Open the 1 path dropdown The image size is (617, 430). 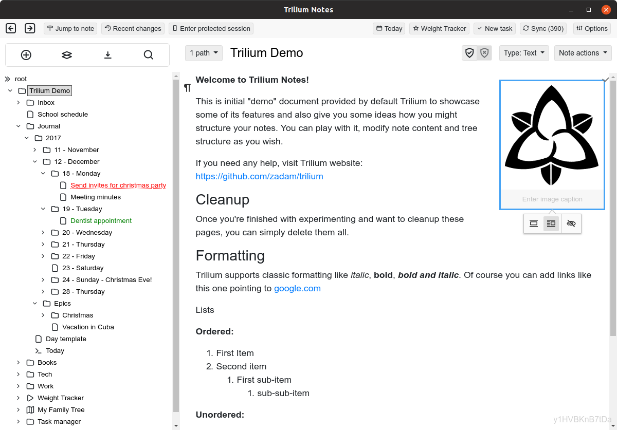[204, 53]
